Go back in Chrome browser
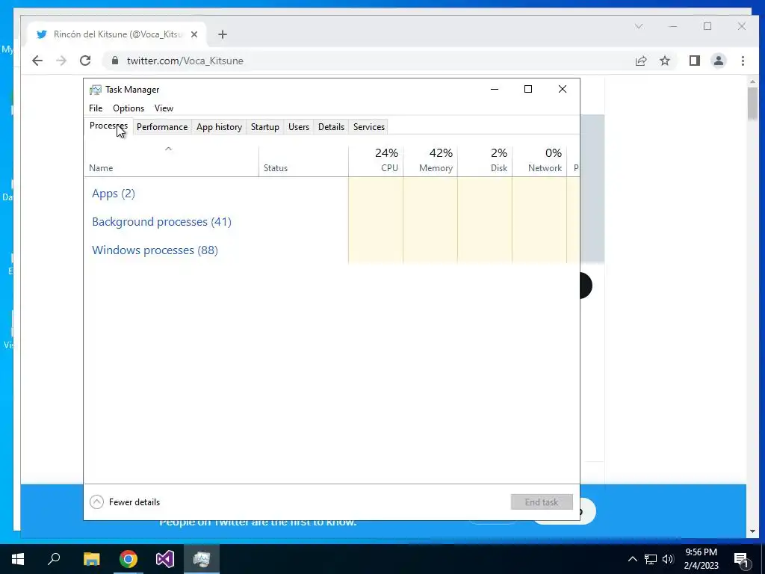 pyautogui.click(x=37, y=61)
